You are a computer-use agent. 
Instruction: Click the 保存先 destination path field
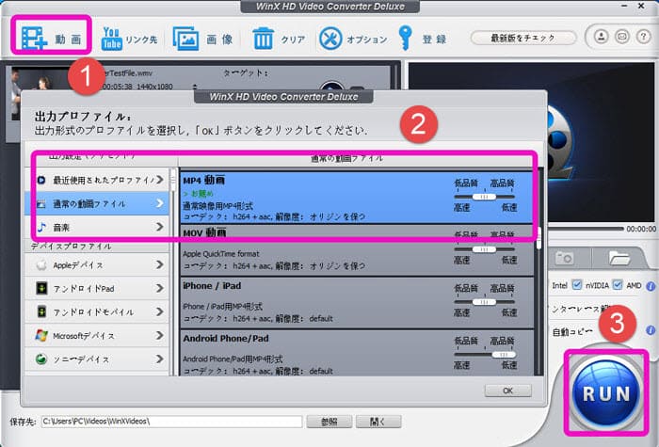171,422
